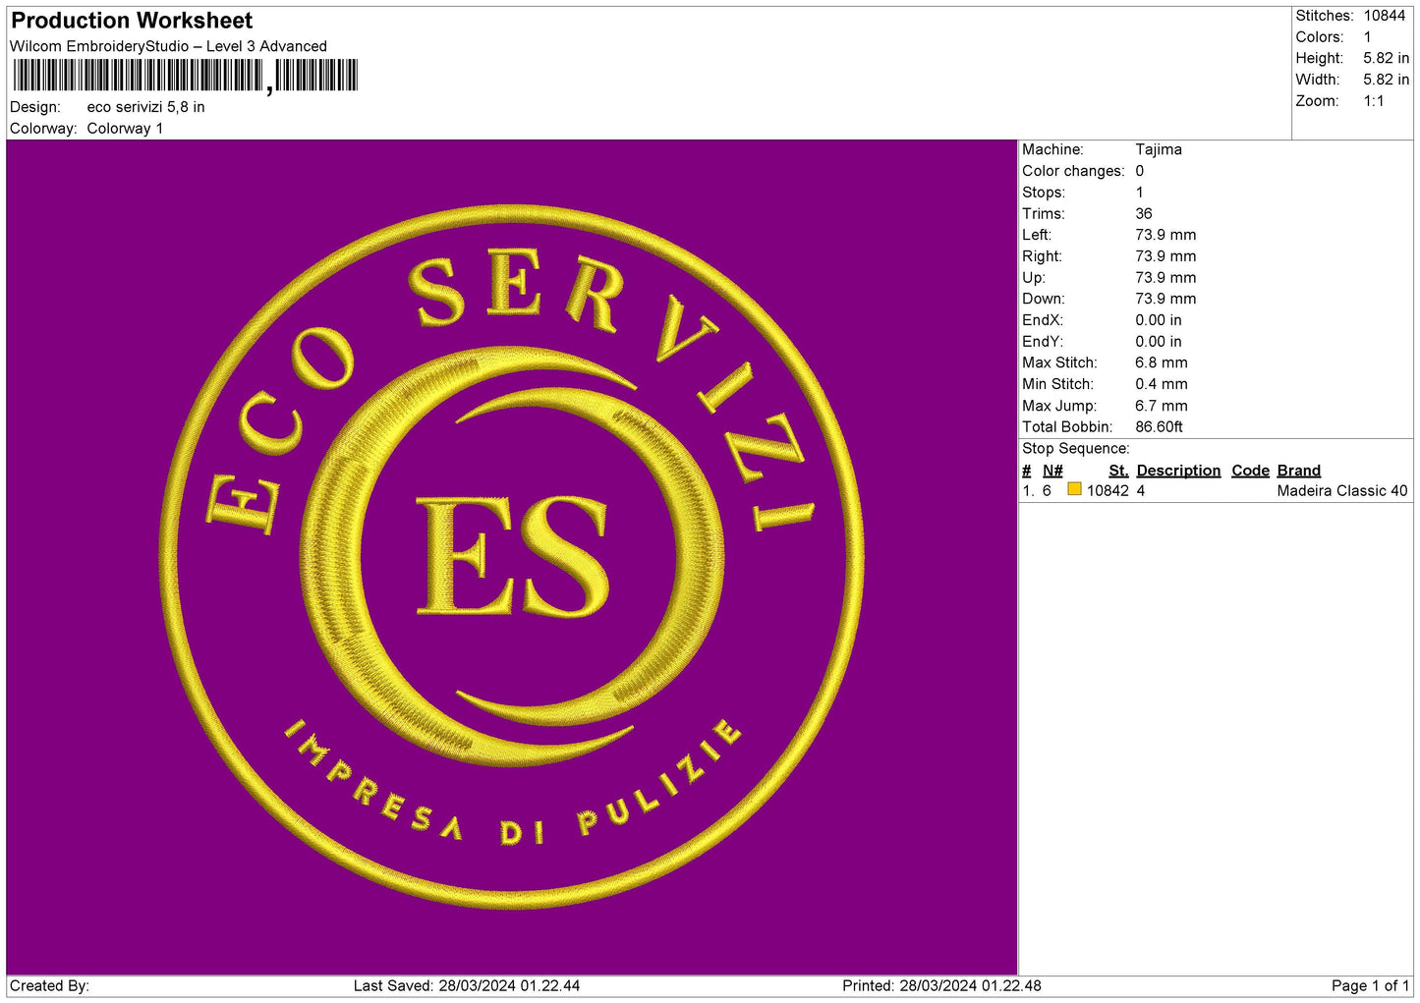Viewport: 1420px width, 1003px height.
Task: Click 'Madeira Classic 40' brand entry
Action: (1342, 491)
